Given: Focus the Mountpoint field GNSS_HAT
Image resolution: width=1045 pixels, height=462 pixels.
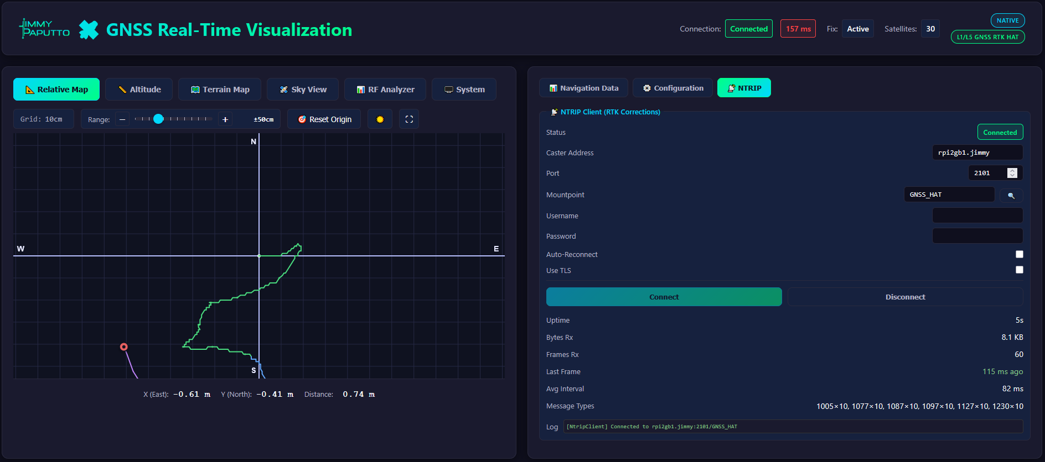Looking at the screenshot, I should click(949, 195).
